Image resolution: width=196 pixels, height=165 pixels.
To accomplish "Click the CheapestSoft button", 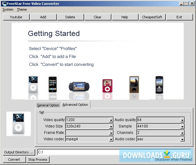I will point(152,17).
